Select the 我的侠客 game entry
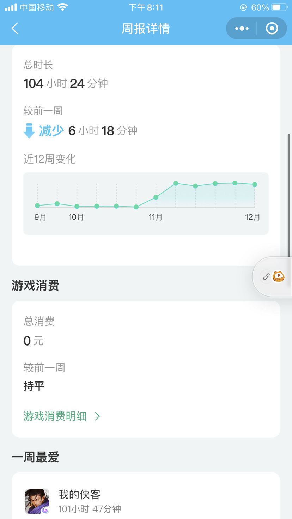The image size is (292, 519). tap(146, 501)
